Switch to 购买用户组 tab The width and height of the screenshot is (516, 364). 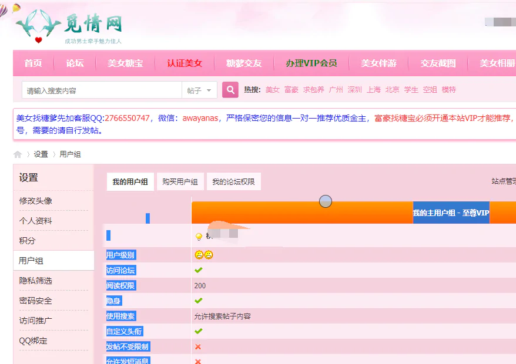pyautogui.click(x=180, y=181)
